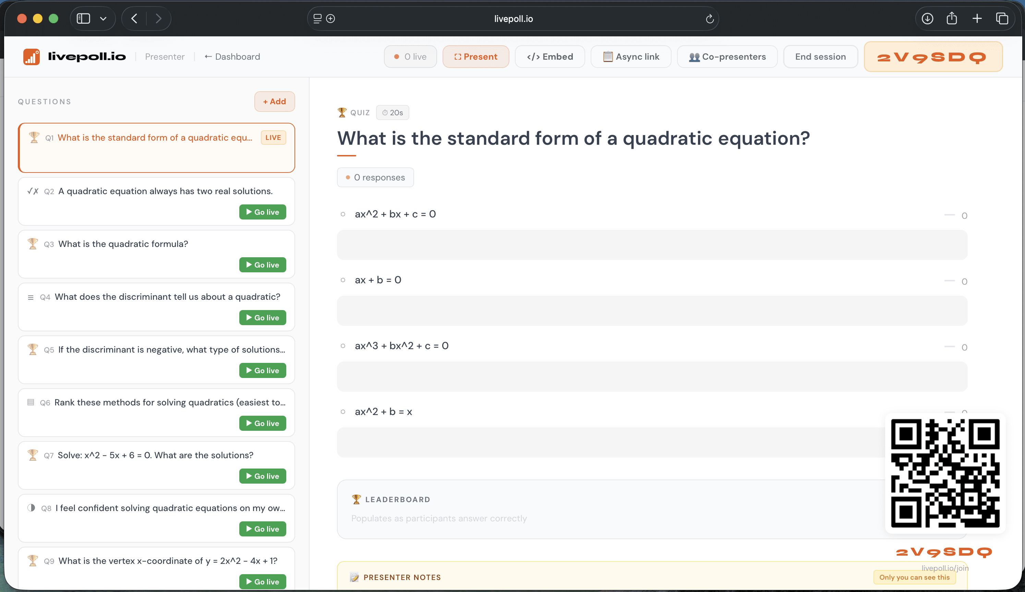Image resolution: width=1025 pixels, height=592 pixels.
Task: Click End session
Action: (x=821, y=57)
